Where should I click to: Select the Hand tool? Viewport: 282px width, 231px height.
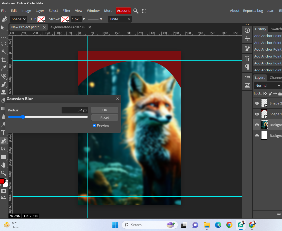click(4, 165)
